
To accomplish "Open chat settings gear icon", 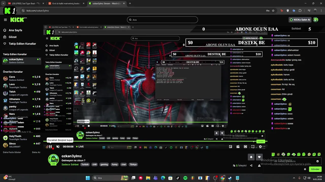I will tap(305, 169).
